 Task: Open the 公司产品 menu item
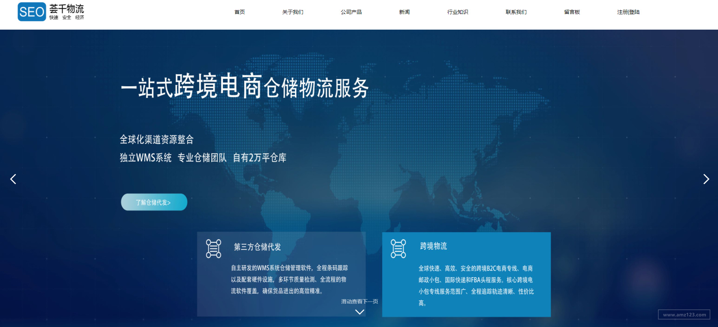click(x=352, y=12)
